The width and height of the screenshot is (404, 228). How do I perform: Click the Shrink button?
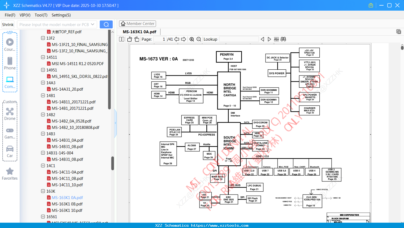pos(8,24)
